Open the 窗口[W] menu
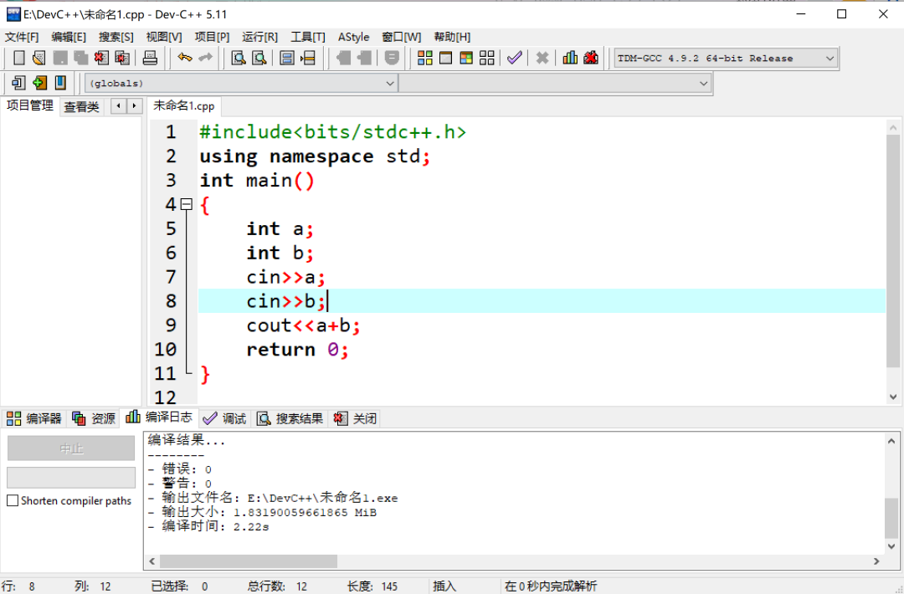904x594 pixels. tap(402, 37)
